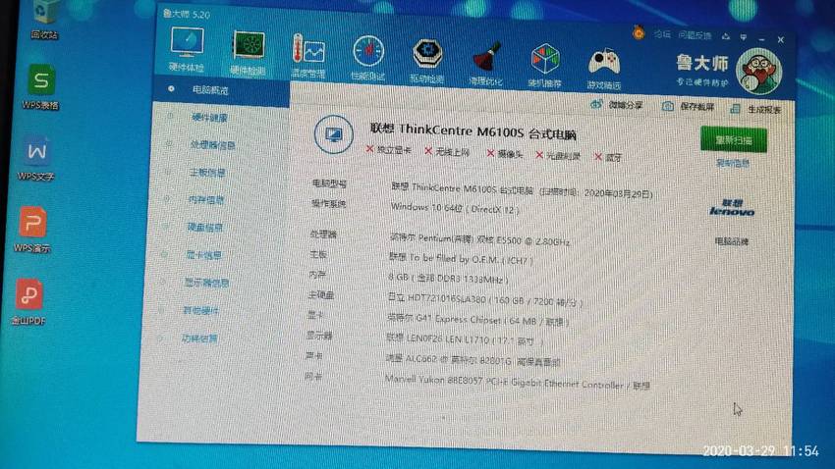The image size is (835, 469).
Task: Select 其他硬件 in sidebar
Action: (200, 310)
